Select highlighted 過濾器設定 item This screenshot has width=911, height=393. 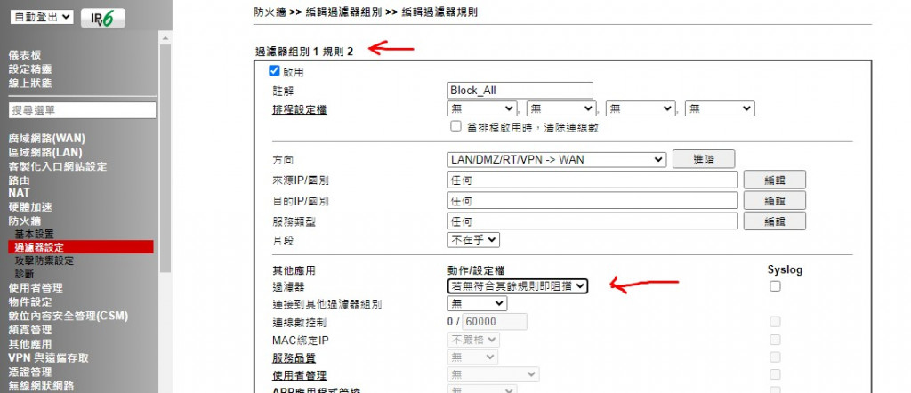81,247
